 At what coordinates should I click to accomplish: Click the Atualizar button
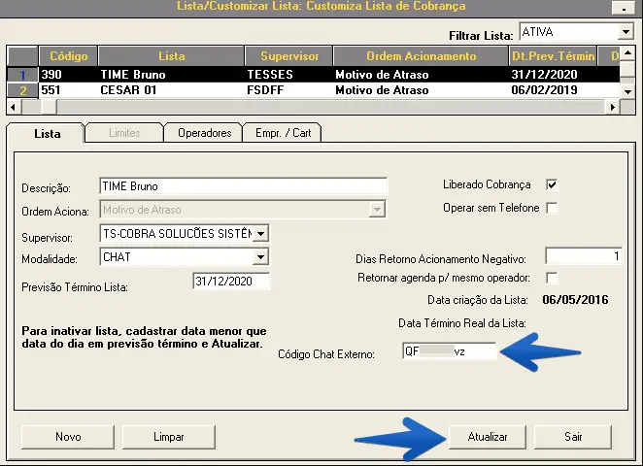point(488,437)
